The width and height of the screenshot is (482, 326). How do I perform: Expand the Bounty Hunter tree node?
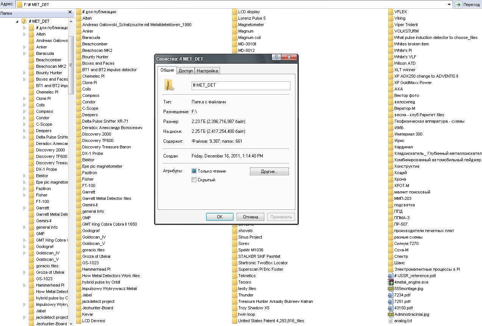(x=25, y=73)
